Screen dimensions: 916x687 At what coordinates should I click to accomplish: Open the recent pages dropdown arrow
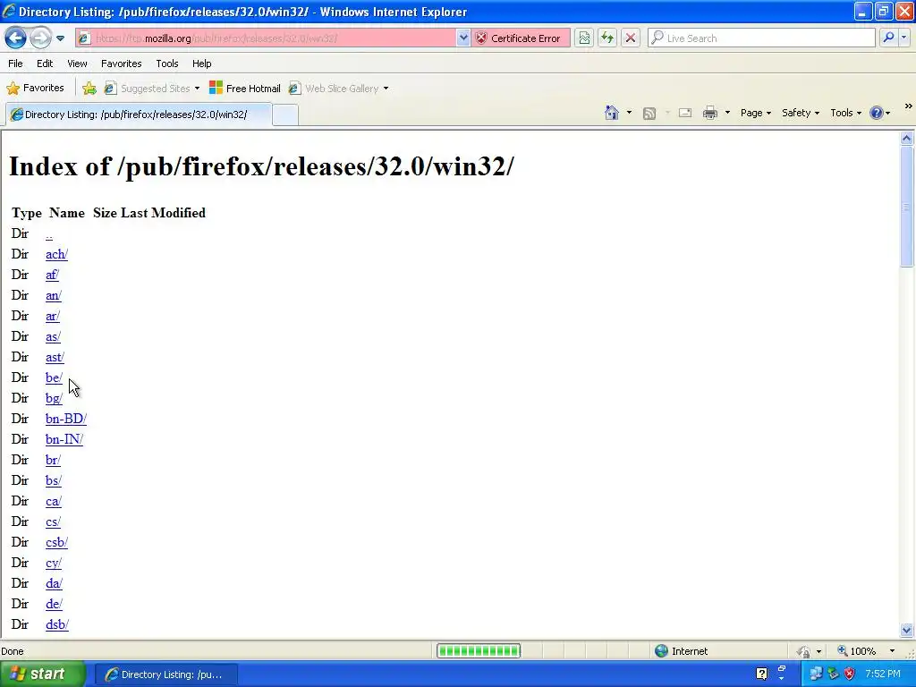pos(60,38)
